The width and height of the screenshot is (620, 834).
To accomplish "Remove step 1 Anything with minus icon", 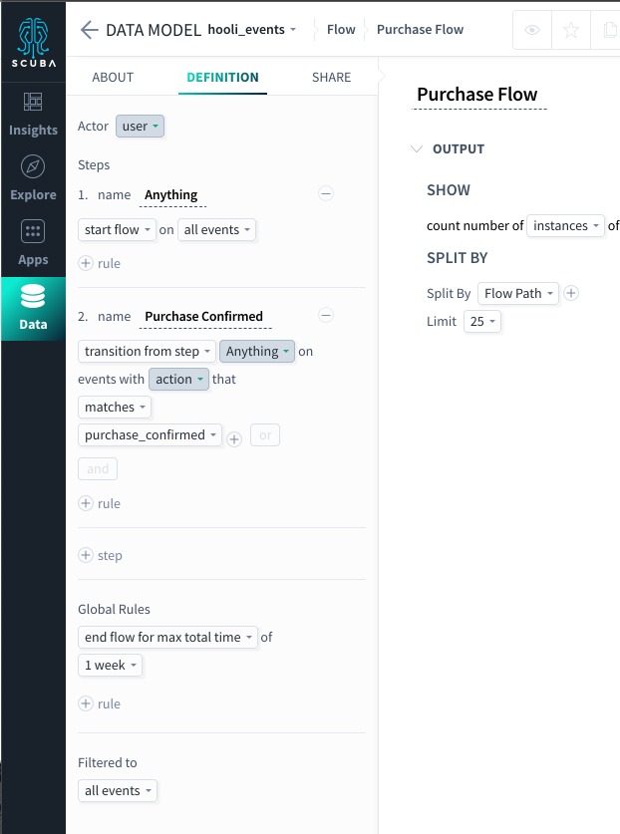I will click(x=326, y=193).
